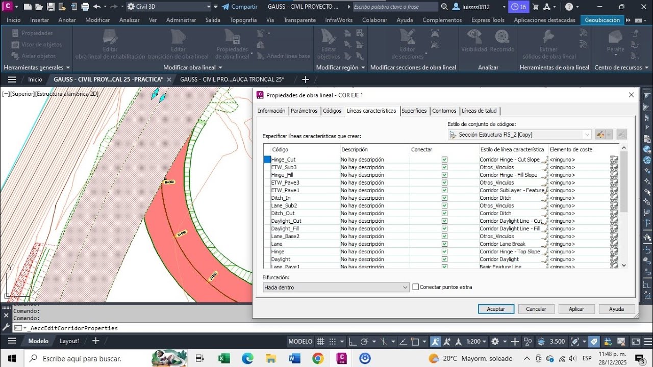Click the save icon in quick access toolbar
653x367 pixels.
tap(51, 7)
